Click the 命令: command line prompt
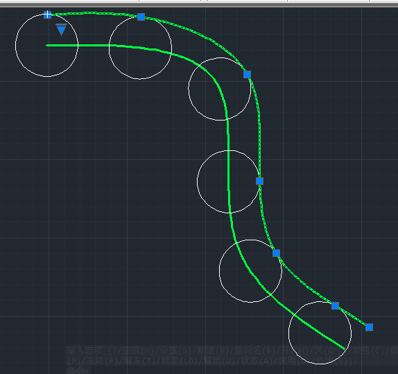 [78, 371]
